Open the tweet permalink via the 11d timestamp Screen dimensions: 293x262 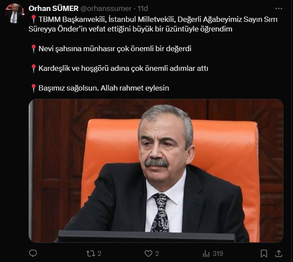tap(143, 8)
